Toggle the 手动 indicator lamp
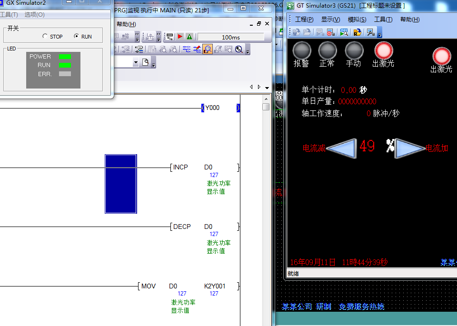457x326 pixels. click(x=354, y=50)
